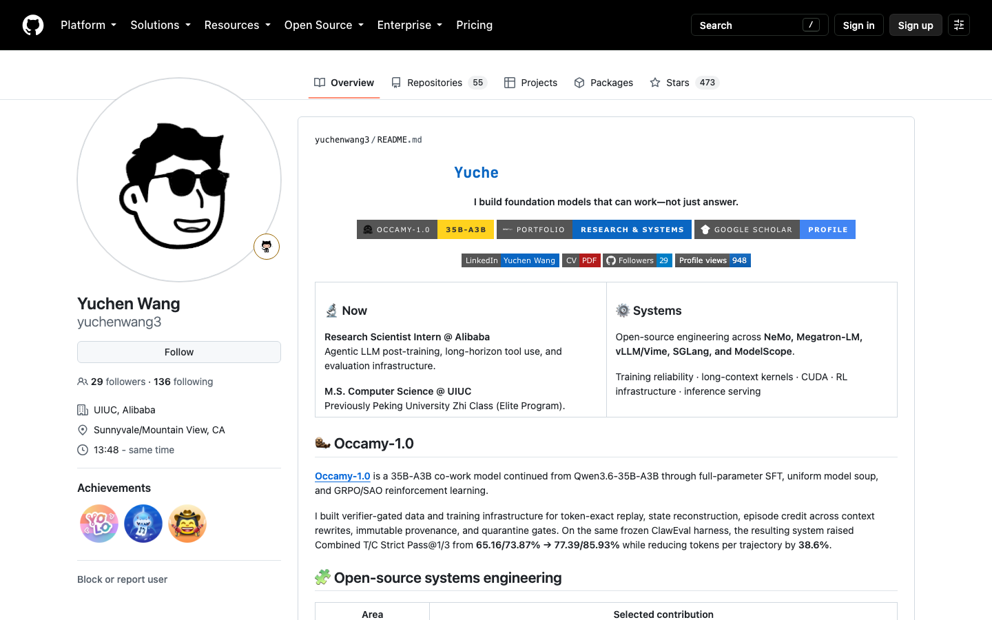Switch to the Repositories tab
This screenshot has height=620, width=992.
tap(439, 83)
